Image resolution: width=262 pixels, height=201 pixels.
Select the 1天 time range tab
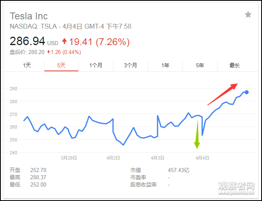click(x=27, y=65)
